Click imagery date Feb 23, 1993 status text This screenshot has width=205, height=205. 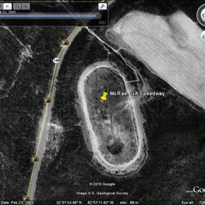pos(17,202)
